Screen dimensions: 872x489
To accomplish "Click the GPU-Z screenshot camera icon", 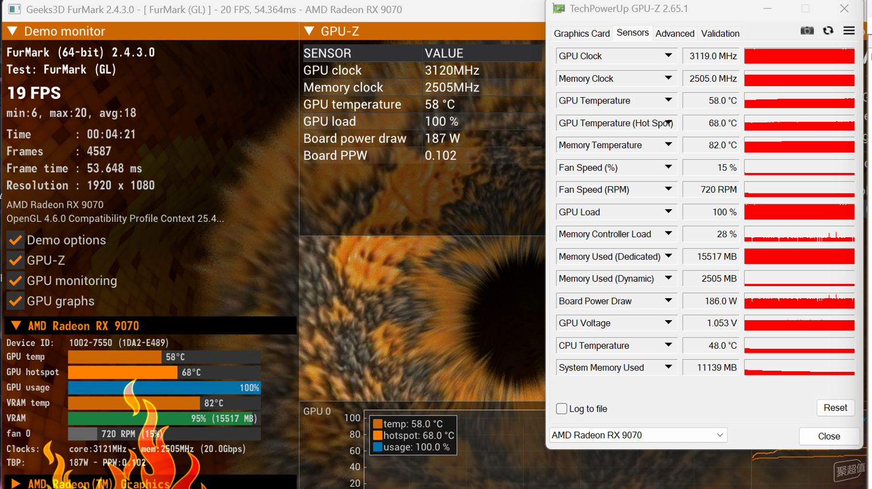I will tap(807, 30).
